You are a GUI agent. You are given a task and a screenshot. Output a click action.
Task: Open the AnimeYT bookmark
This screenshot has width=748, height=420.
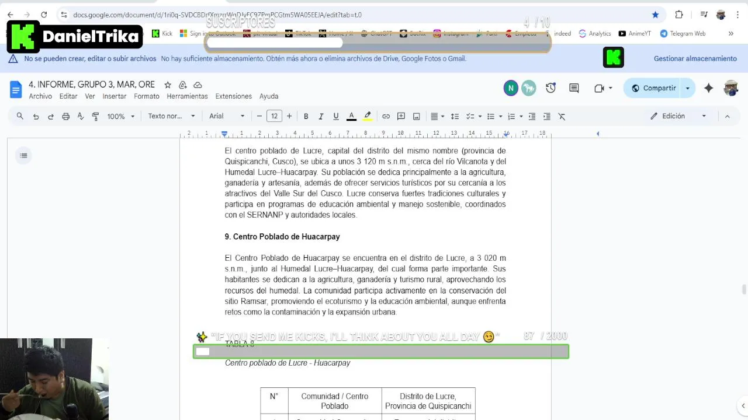[635, 33]
